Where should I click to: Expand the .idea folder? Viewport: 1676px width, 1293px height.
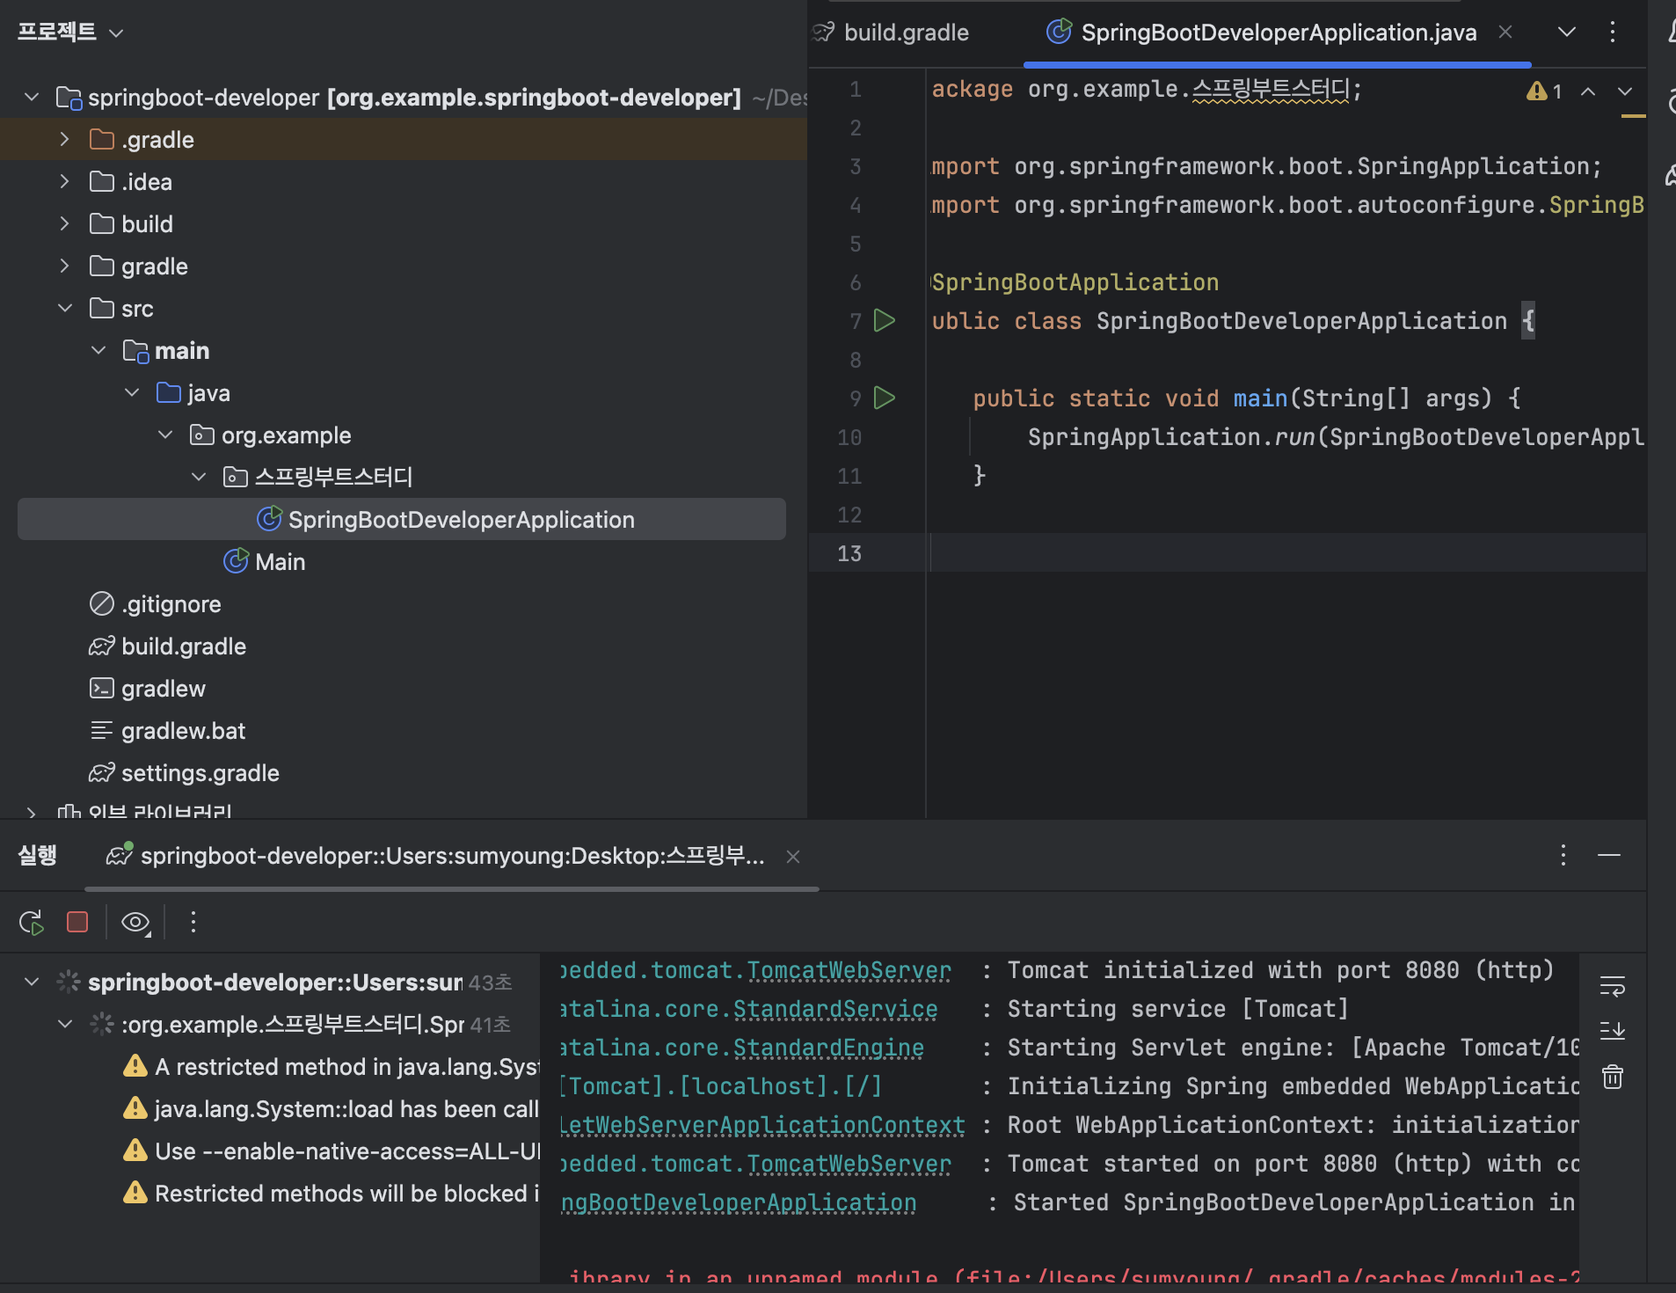64,181
